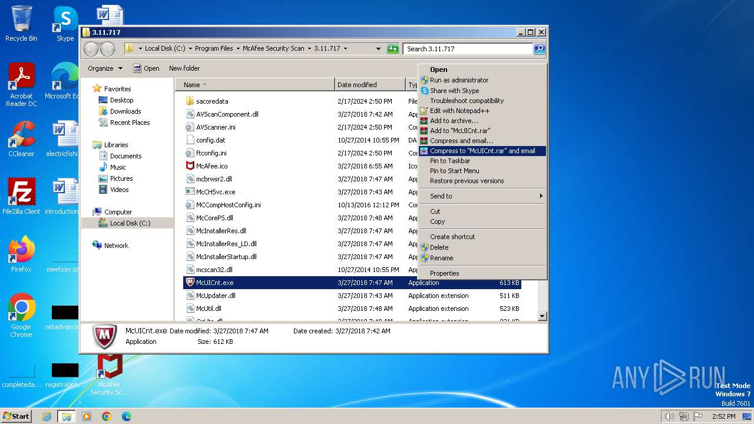Select Add to archive...
The image size is (754, 424).
(x=482, y=121)
